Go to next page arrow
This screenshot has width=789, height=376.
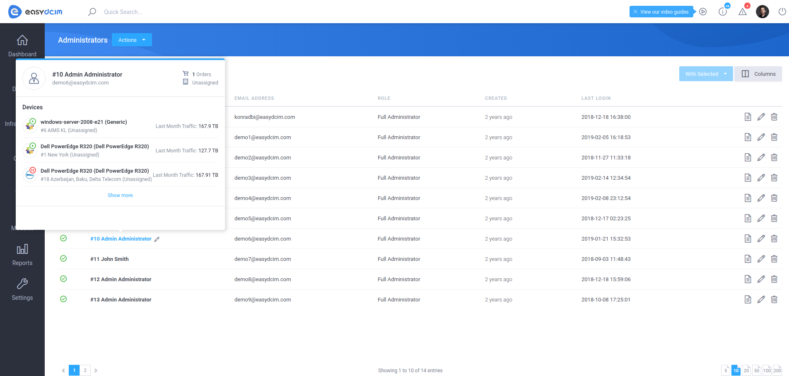click(96, 371)
